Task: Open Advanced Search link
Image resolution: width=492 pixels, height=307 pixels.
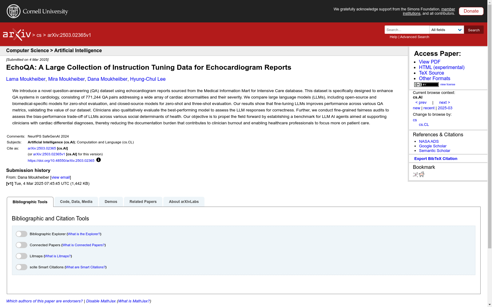Action: point(415,37)
